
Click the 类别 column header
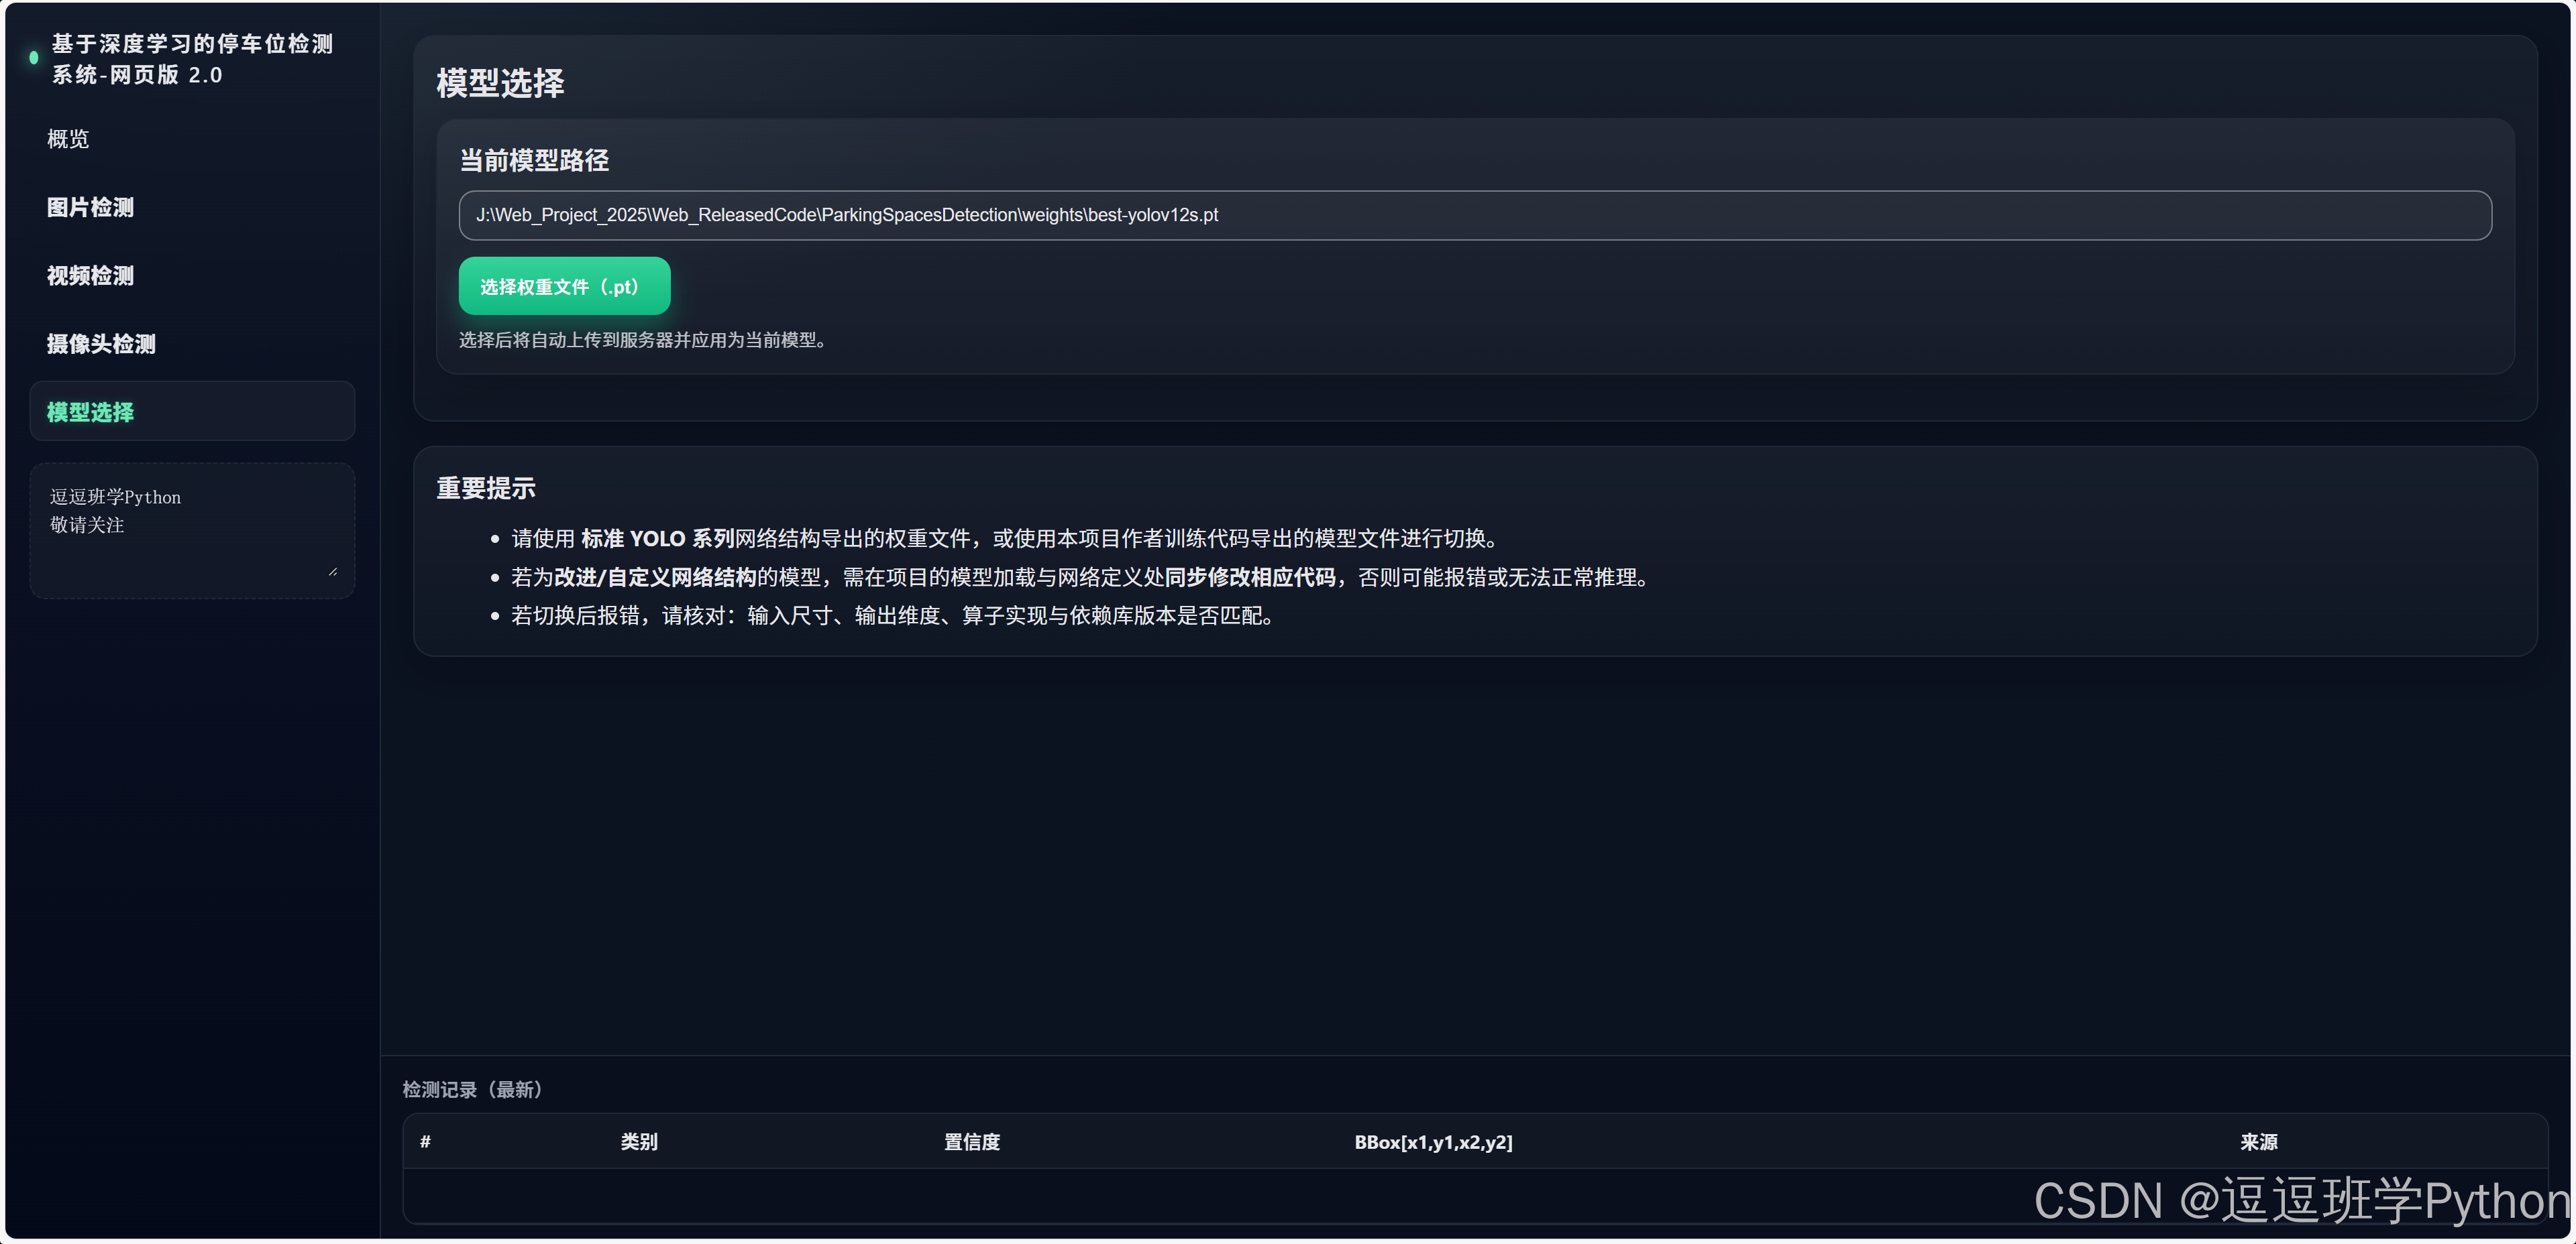click(639, 1141)
